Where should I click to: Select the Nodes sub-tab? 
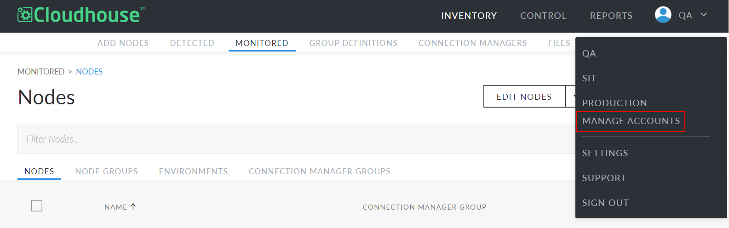(x=39, y=171)
